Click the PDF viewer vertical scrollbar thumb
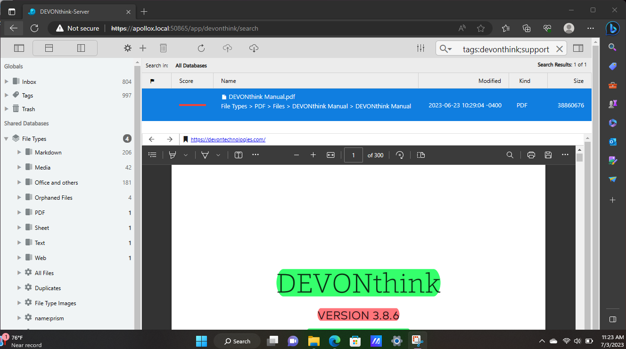 (580, 157)
